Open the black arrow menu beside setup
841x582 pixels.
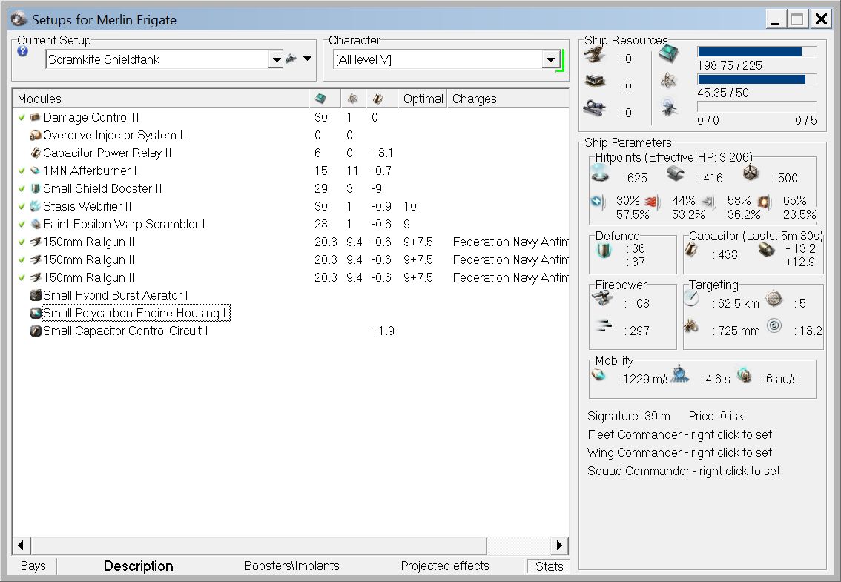307,58
